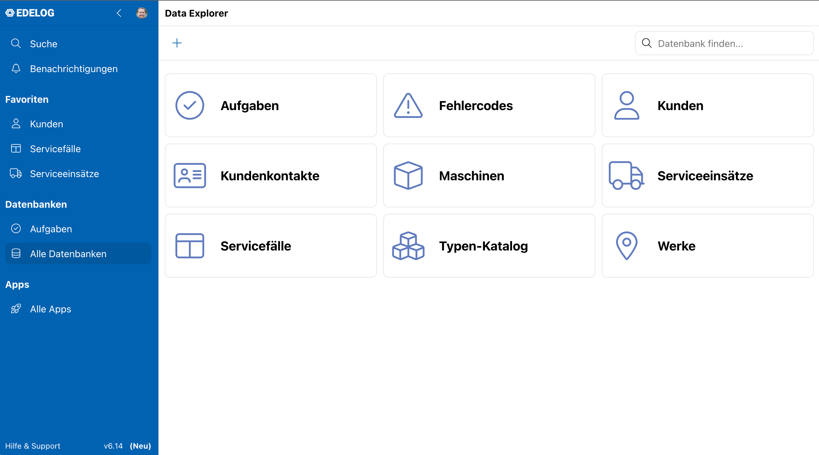Open the Fehlercodes warning triangle card
819x455 pixels.
click(x=489, y=105)
